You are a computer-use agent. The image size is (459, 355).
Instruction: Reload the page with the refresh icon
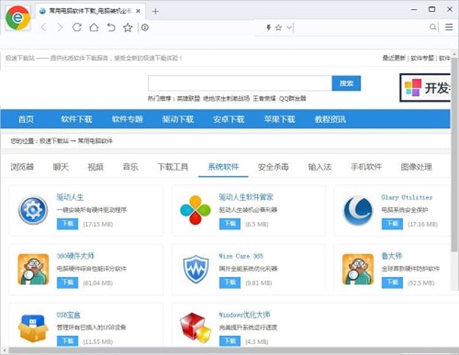pos(76,28)
